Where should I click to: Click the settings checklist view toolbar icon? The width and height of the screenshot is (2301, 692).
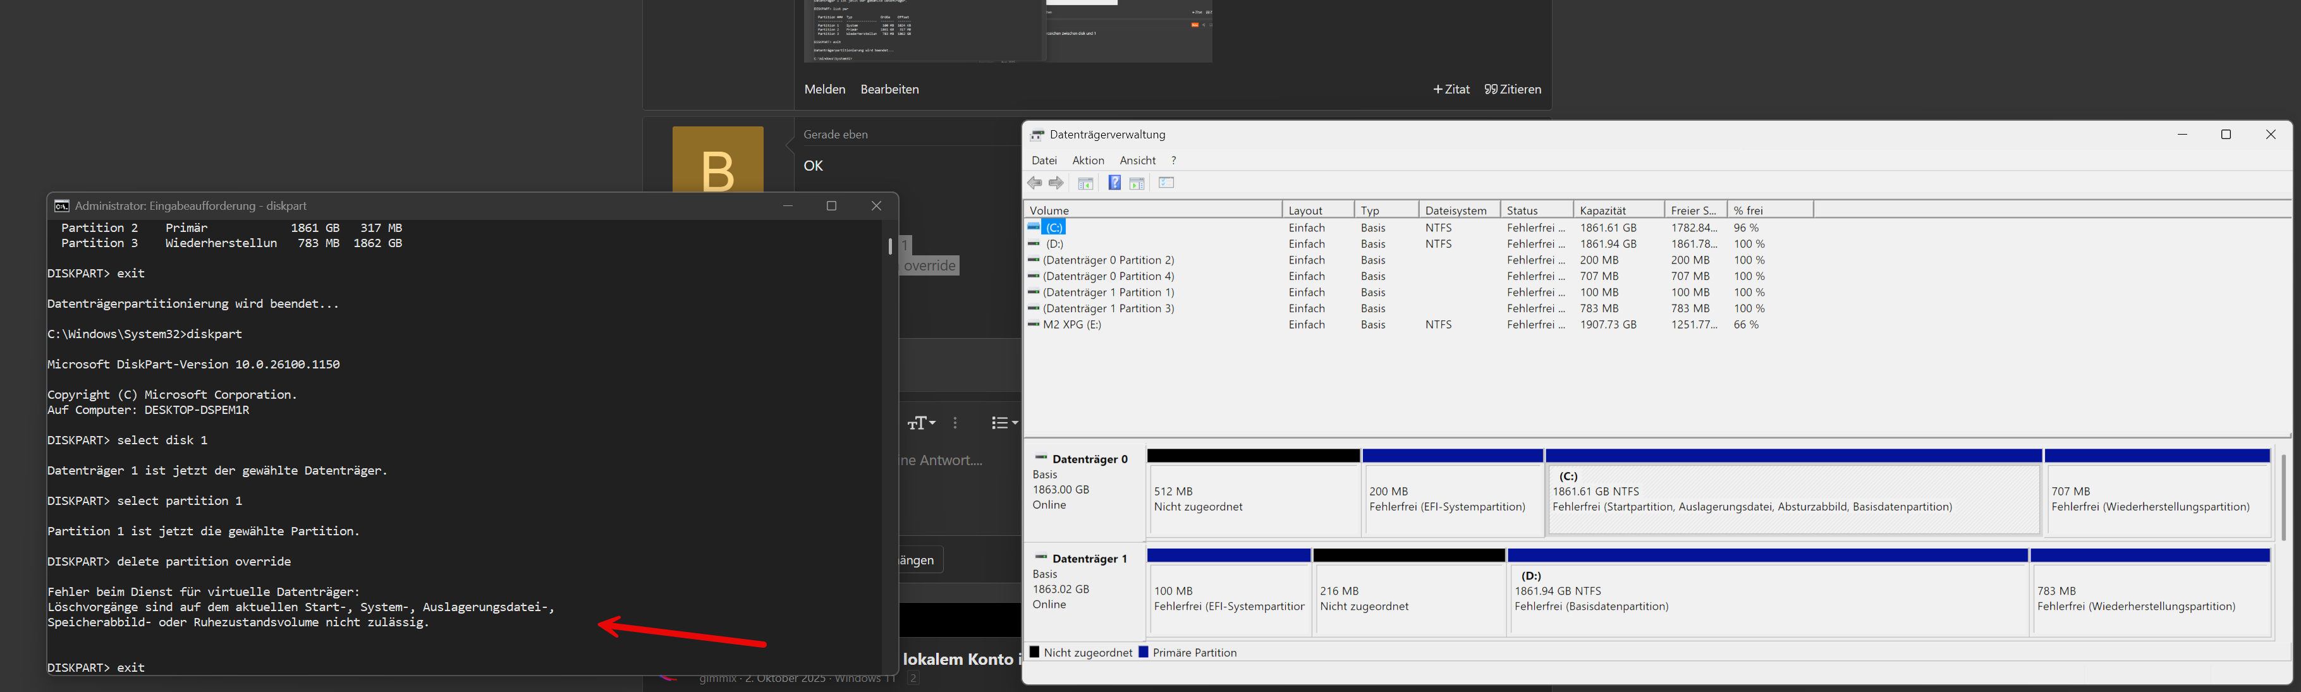(1166, 183)
